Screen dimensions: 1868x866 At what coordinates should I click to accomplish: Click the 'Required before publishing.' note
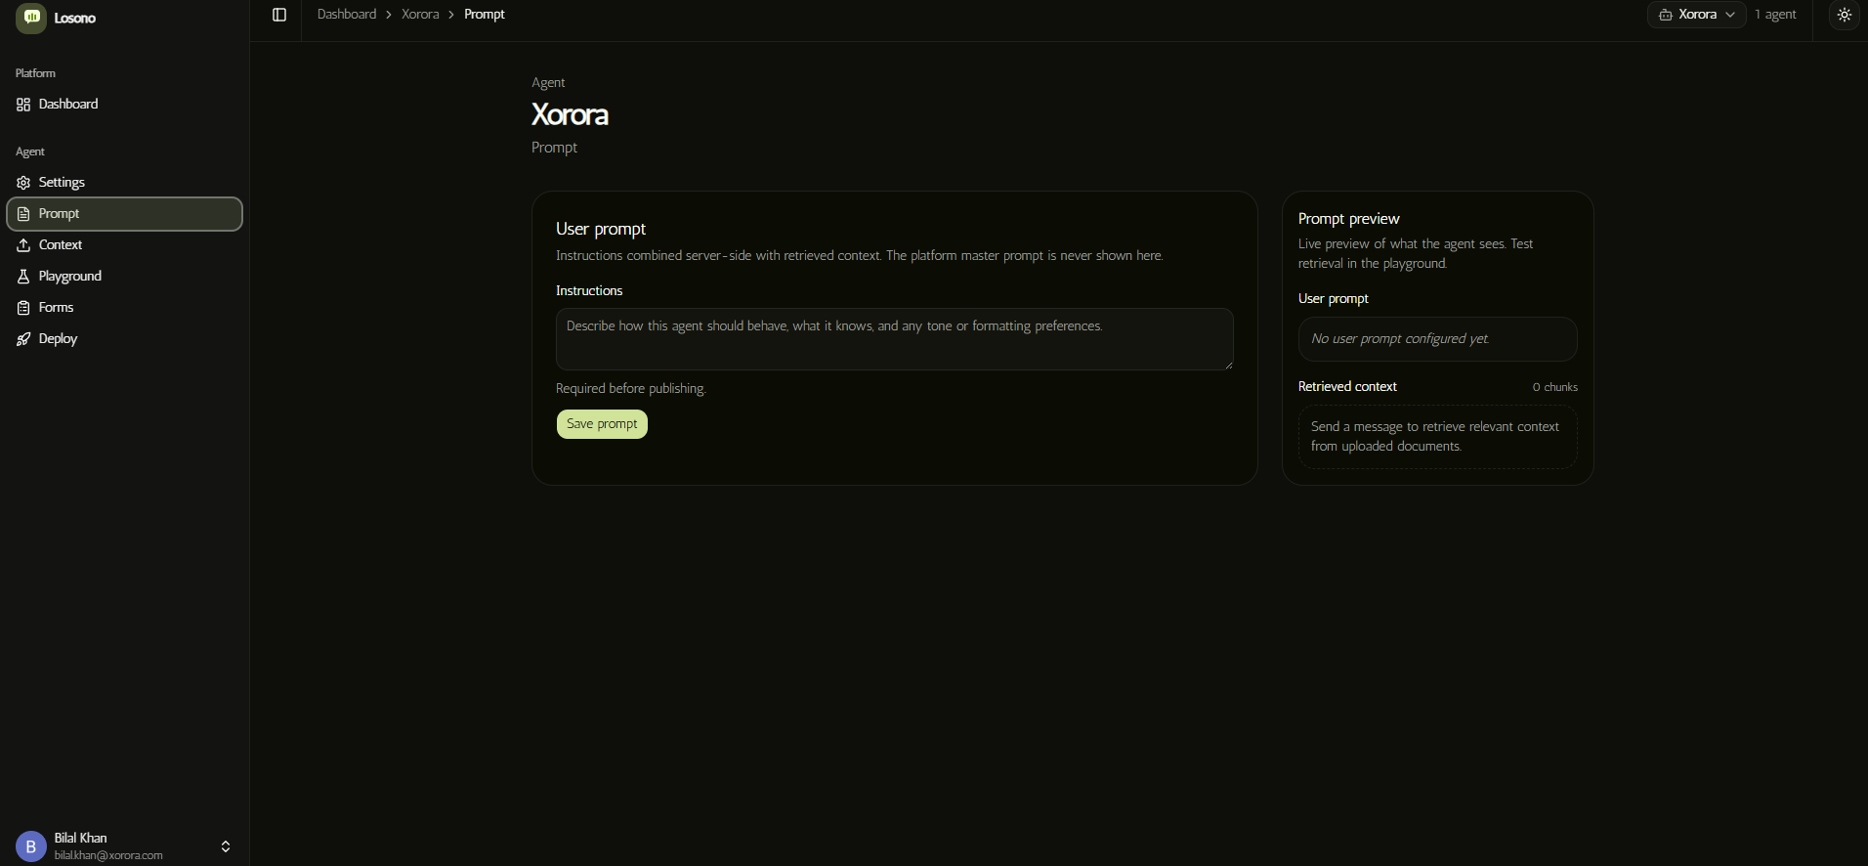click(631, 389)
